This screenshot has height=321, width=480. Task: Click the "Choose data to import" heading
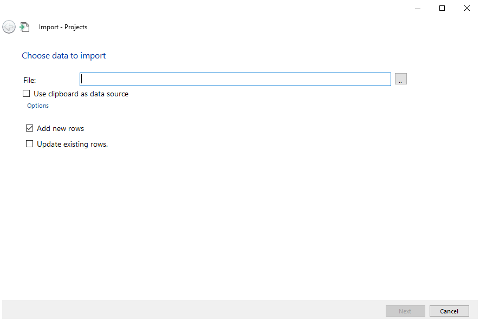pyautogui.click(x=63, y=56)
